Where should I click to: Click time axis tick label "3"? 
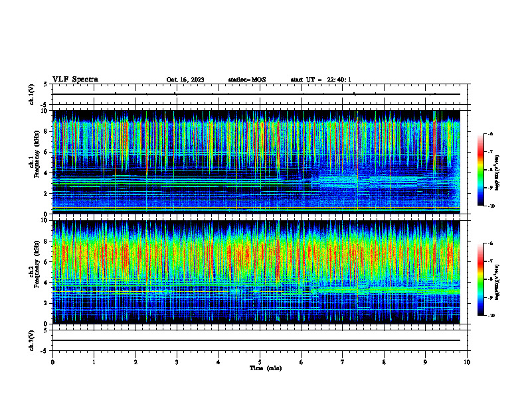[x=177, y=362]
